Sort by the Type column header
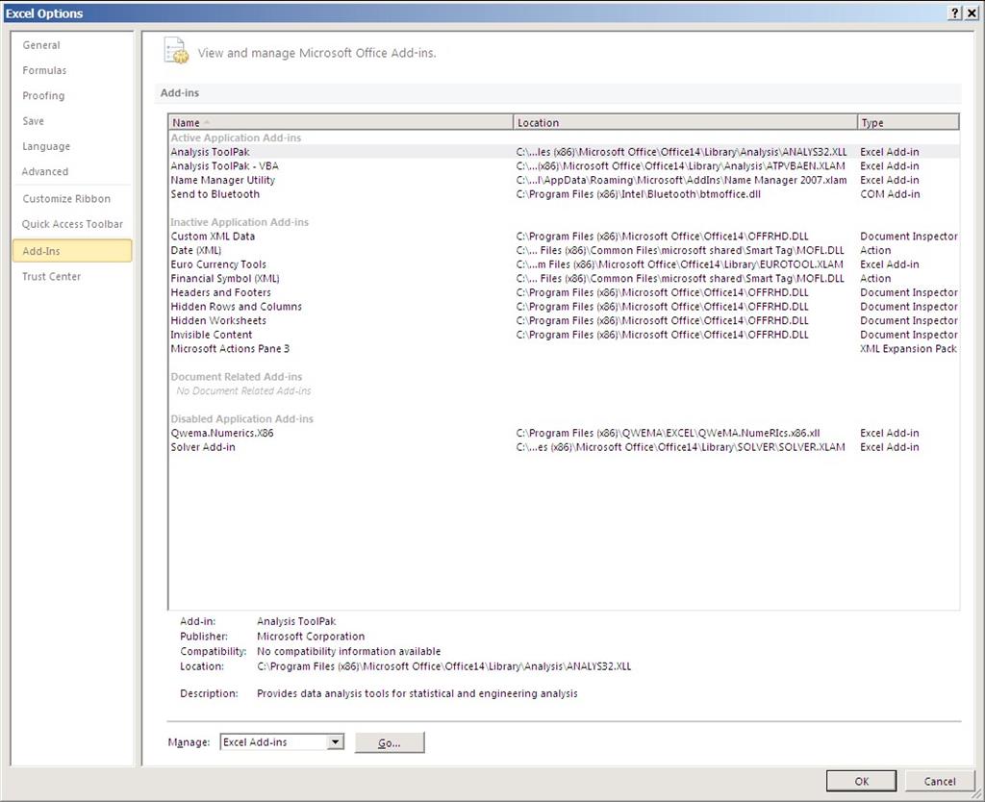985x802 pixels. 908,122
